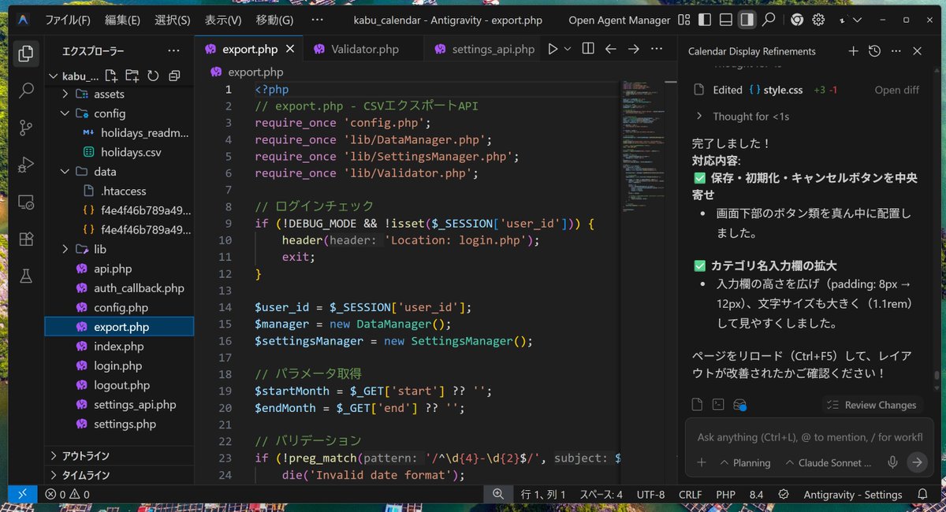Open the 編集(E) menu
The image size is (946, 512).
coord(122,20)
